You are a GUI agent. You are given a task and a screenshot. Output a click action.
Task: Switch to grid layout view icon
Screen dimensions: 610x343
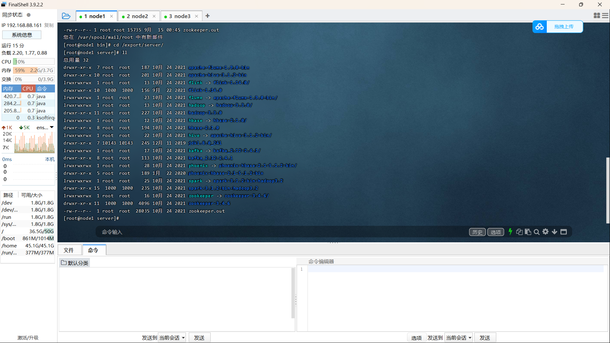597,16
